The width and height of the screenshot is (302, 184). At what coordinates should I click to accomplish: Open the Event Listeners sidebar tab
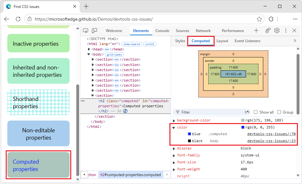[247, 41]
